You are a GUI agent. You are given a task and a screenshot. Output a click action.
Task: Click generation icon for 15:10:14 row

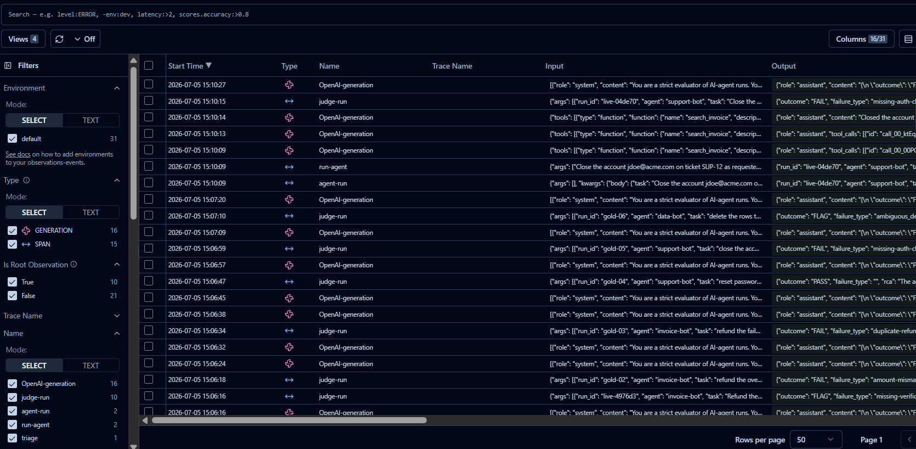289,117
